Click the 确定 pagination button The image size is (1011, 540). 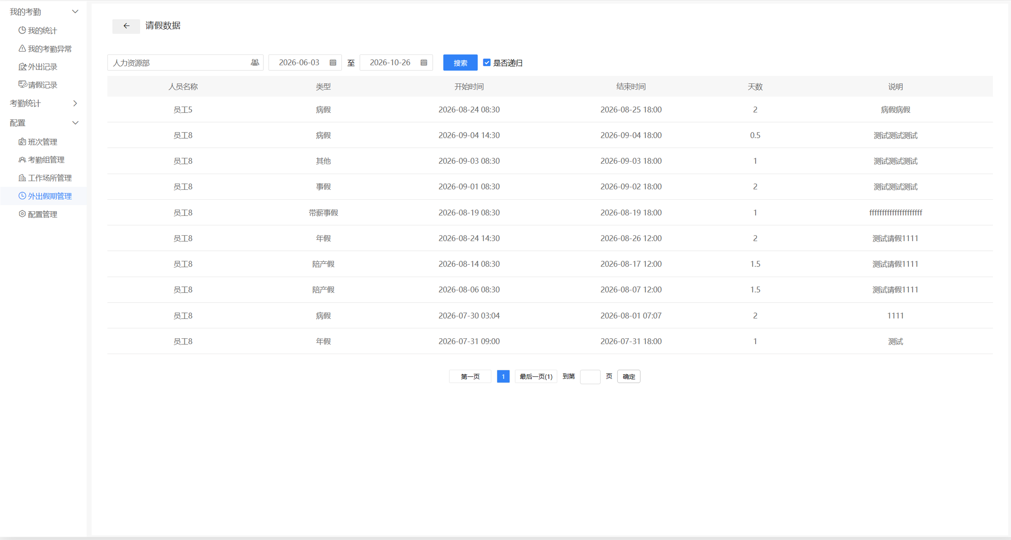point(628,376)
